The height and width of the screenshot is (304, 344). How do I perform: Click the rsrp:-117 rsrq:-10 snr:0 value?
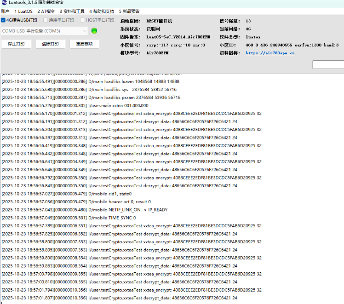[x=176, y=45]
